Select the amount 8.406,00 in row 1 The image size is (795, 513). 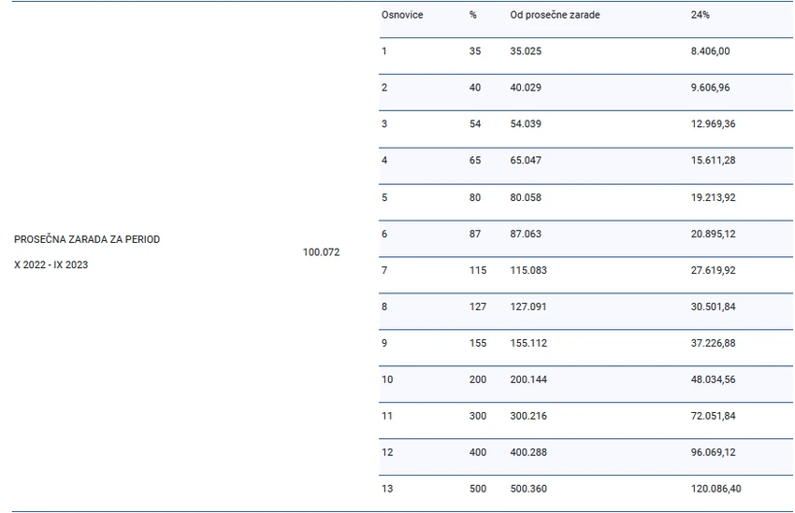pos(710,50)
